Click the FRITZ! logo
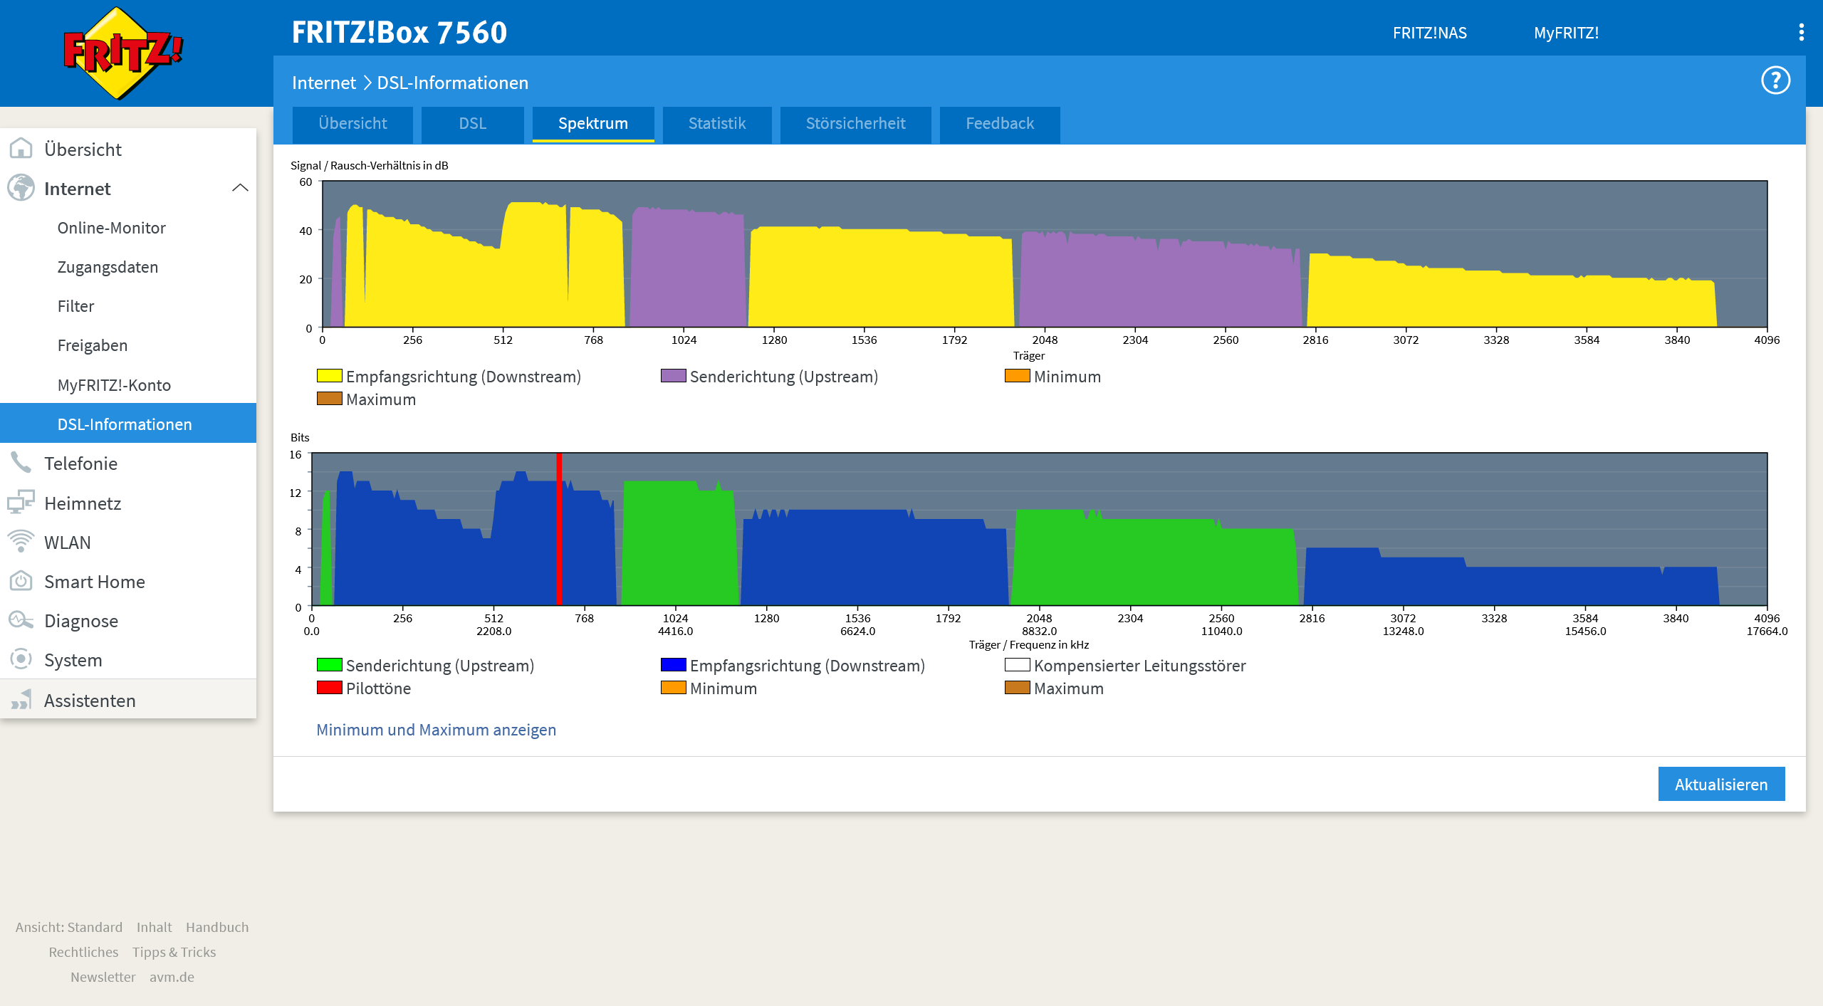 click(123, 53)
